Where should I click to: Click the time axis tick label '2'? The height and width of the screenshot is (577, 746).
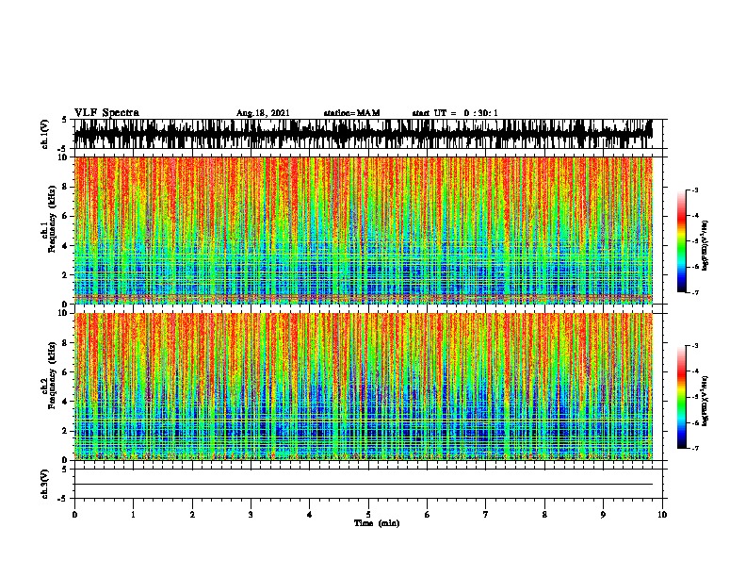[x=192, y=514]
